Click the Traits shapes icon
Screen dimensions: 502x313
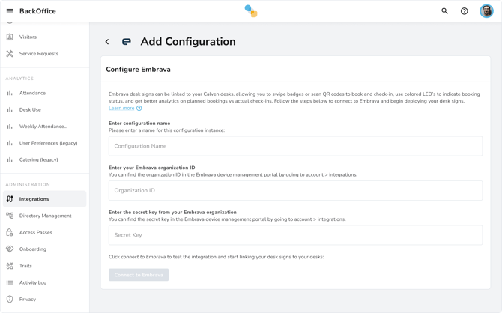click(x=10, y=266)
